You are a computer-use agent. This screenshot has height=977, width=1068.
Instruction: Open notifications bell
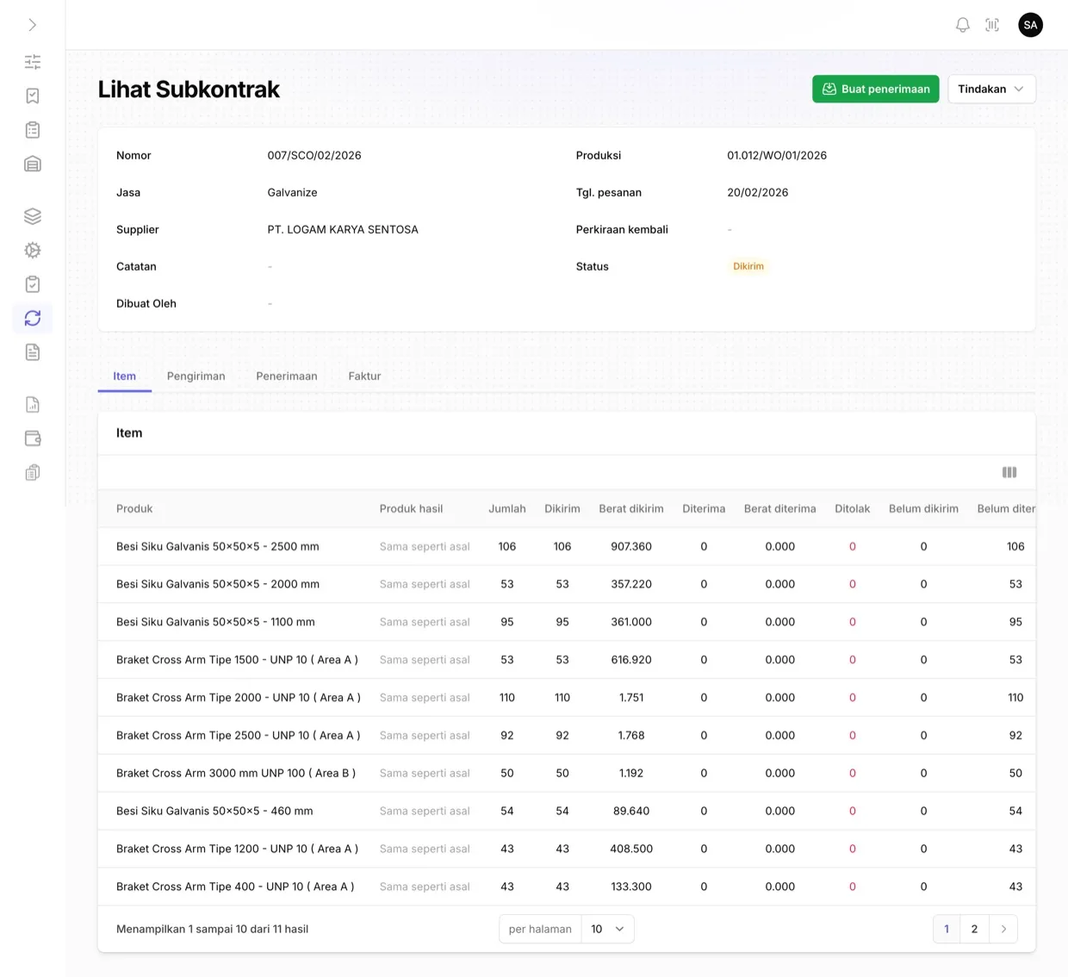(963, 25)
